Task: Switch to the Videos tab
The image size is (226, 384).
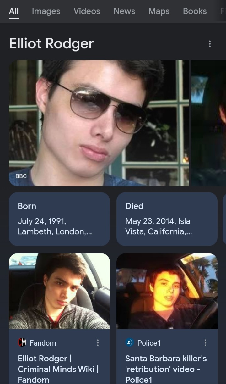Action: coord(87,11)
